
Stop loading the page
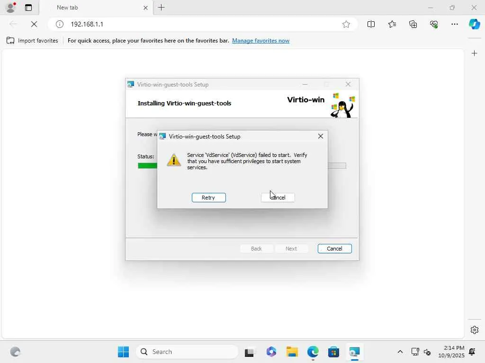point(34,24)
